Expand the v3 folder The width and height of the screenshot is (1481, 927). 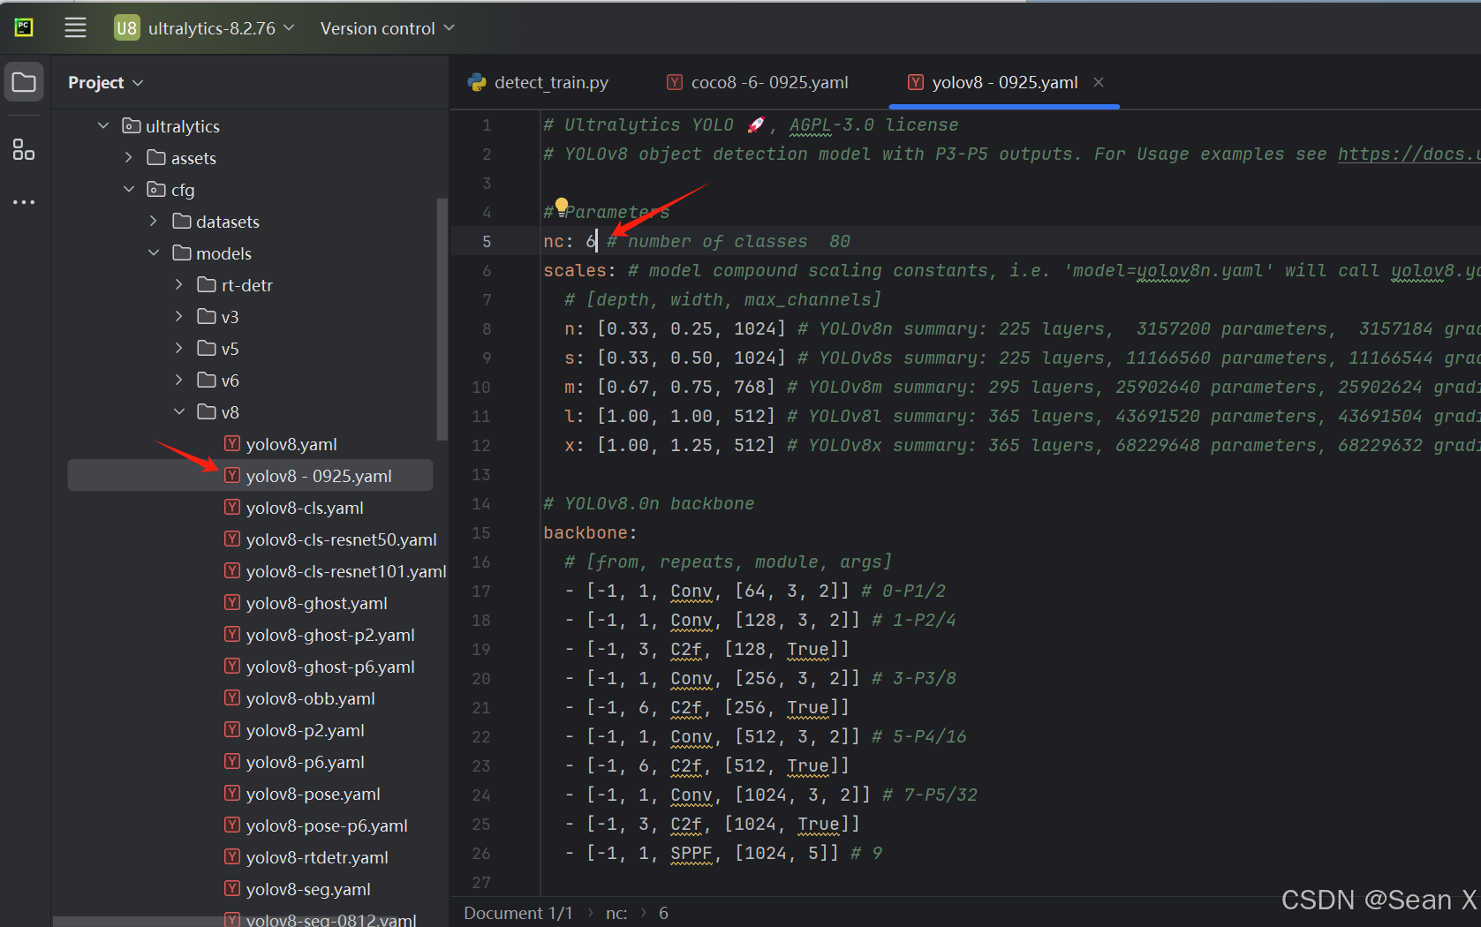[179, 316]
